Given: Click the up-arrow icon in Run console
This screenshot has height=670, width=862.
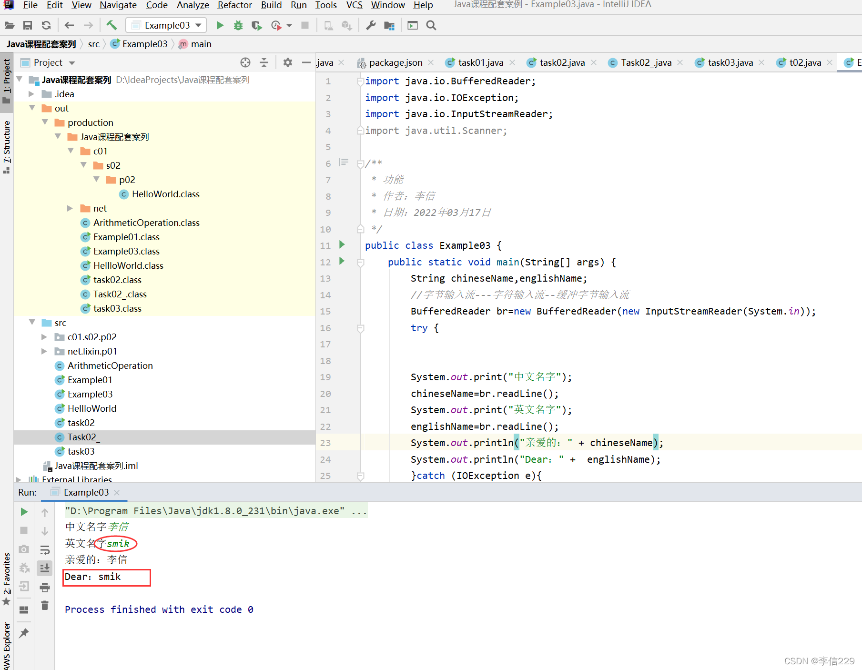Looking at the screenshot, I should [45, 513].
